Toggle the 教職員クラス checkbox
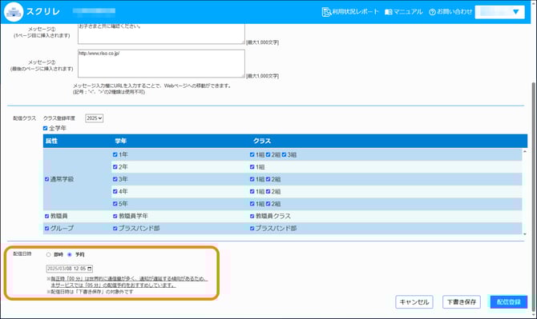The image size is (537, 319). click(252, 216)
